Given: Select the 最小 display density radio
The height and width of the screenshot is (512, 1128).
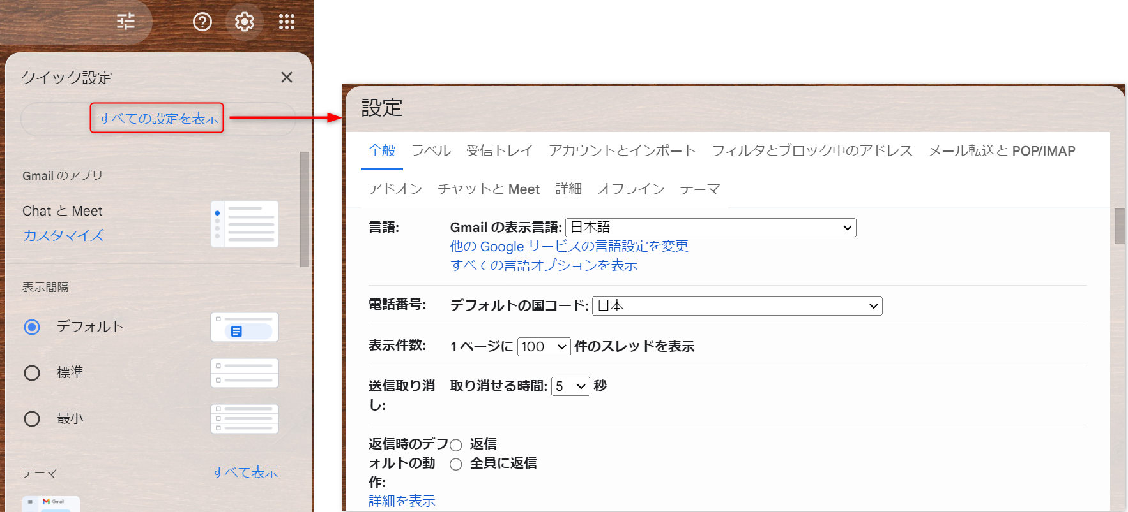Looking at the screenshot, I should pos(32,419).
